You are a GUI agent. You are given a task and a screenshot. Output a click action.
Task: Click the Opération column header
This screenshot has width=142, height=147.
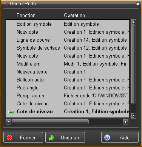[74, 16]
